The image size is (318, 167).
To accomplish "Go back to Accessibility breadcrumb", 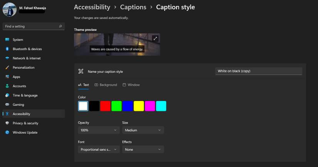I will click(x=92, y=7).
